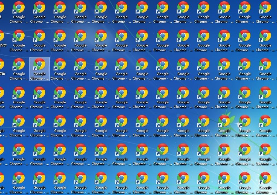277x195 pixels.
Task: Open the highlighted Google Chrome shortcut
Action: click(x=40, y=69)
